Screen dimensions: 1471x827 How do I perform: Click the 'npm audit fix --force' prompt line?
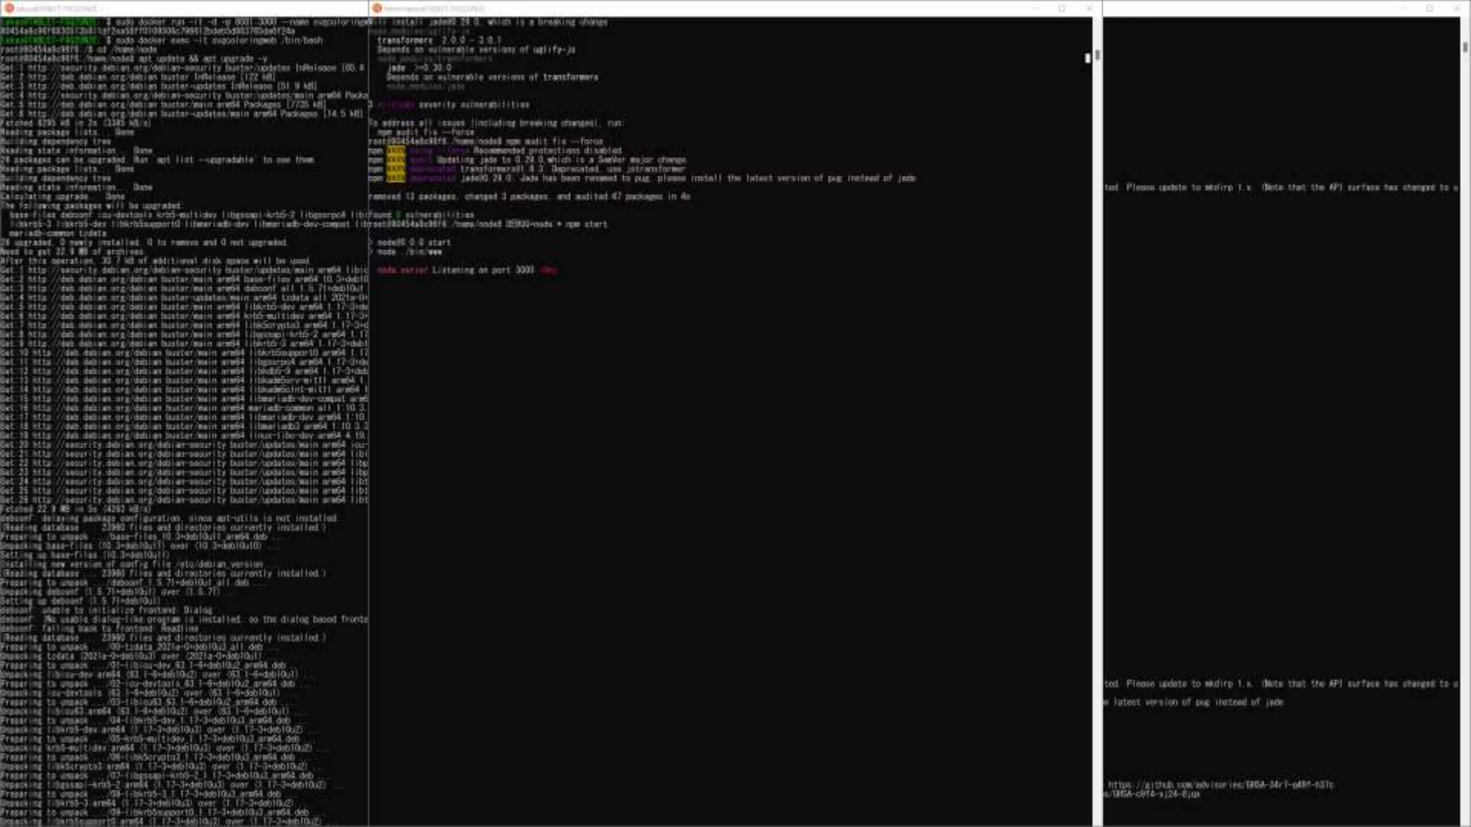tap(486, 141)
